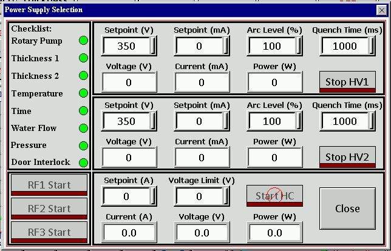Click the RF3 Start button
391x251 pixels.
coord(49,232)
